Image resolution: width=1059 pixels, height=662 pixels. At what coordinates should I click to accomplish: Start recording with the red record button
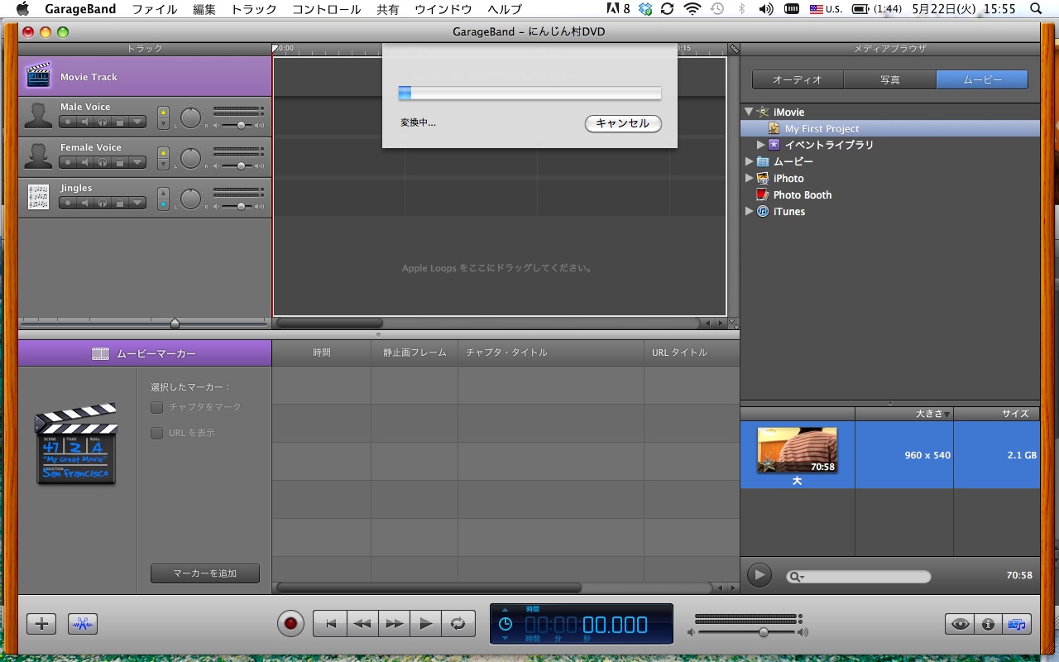[290, 624]
